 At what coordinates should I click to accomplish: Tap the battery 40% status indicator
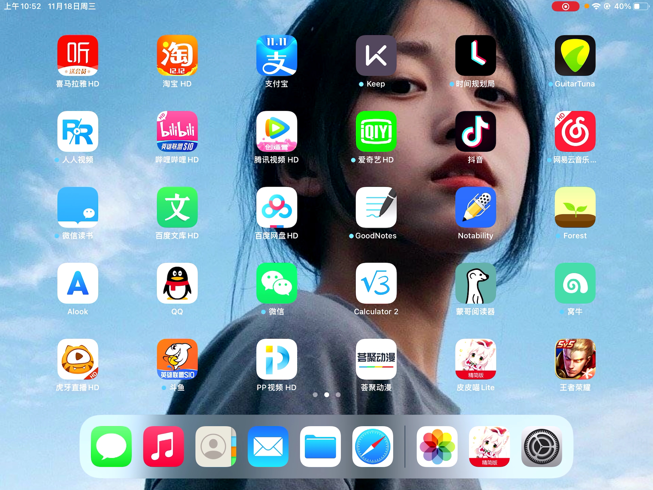point(632,6)
